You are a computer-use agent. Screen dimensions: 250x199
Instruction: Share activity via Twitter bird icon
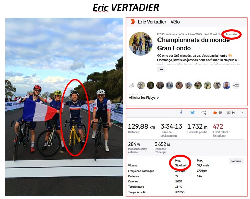pos(193,112)
